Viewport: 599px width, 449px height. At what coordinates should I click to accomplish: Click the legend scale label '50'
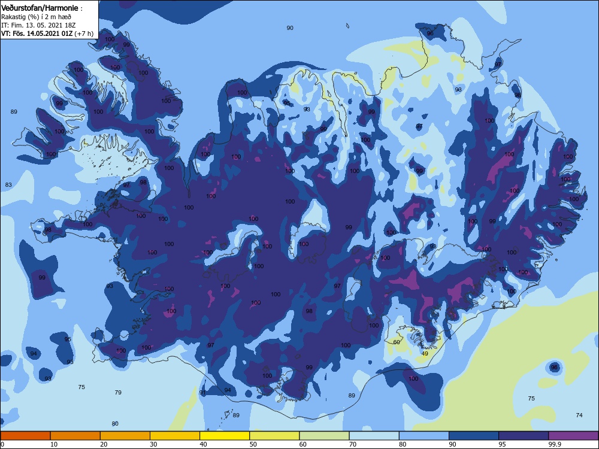pos(253,444)
